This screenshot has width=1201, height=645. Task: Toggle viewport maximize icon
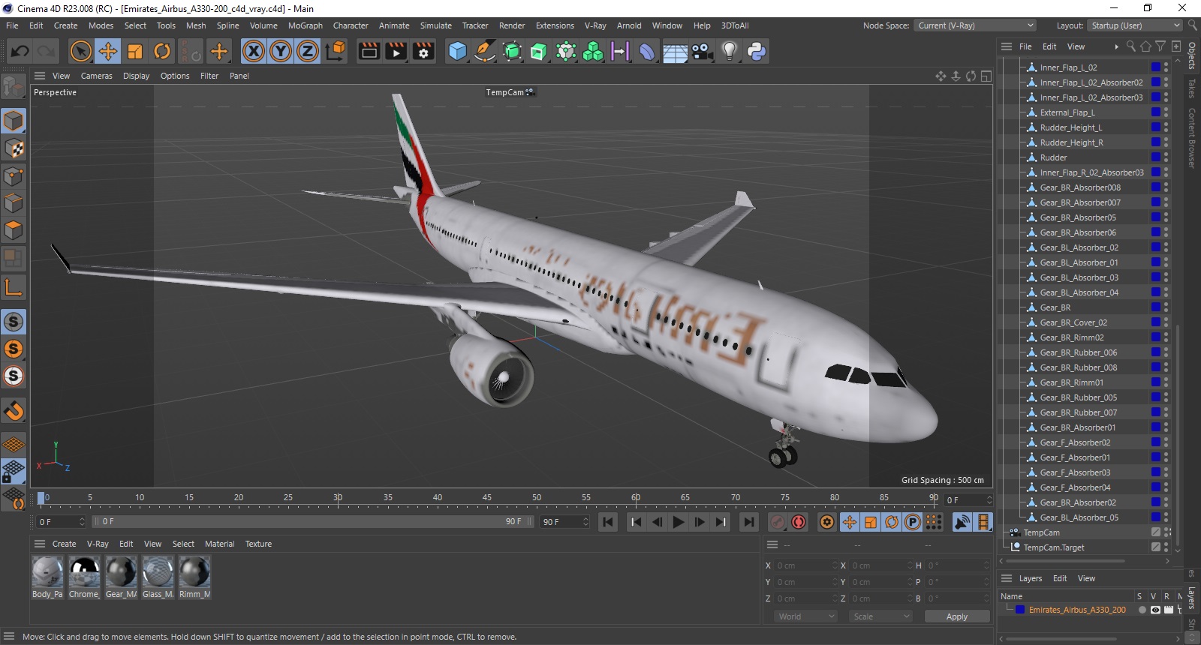tap(986, 76)
